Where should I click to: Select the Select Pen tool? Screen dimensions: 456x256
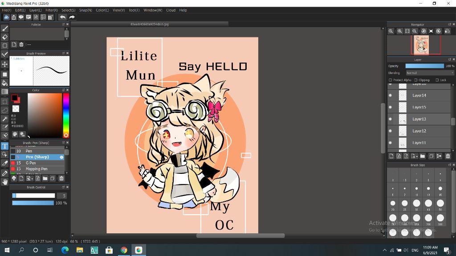4,127
